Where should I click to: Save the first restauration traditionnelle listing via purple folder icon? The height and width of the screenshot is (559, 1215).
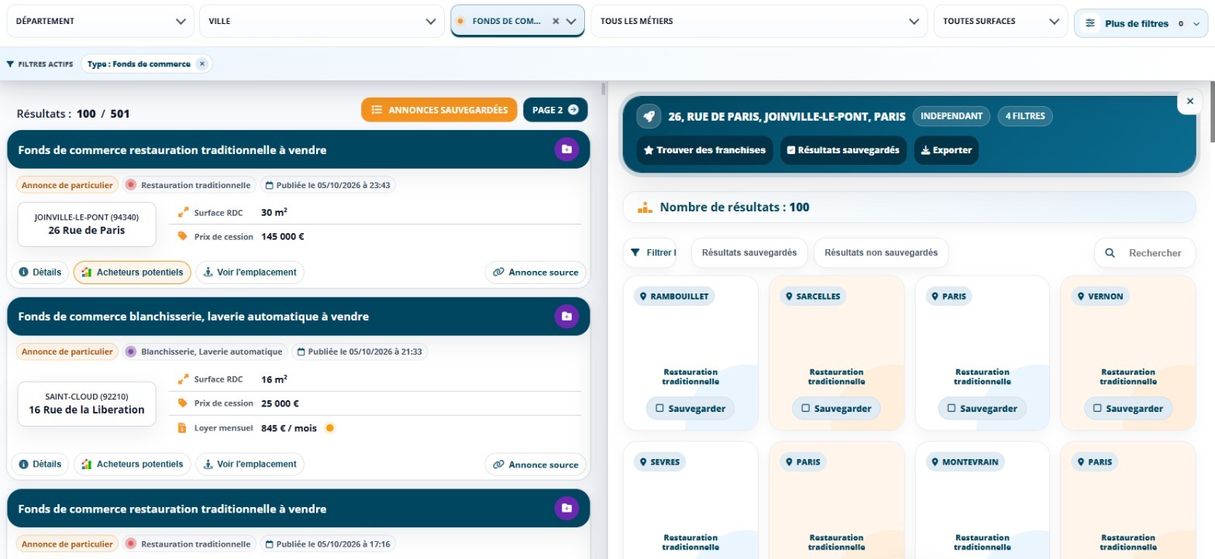[x=566, y=149]
